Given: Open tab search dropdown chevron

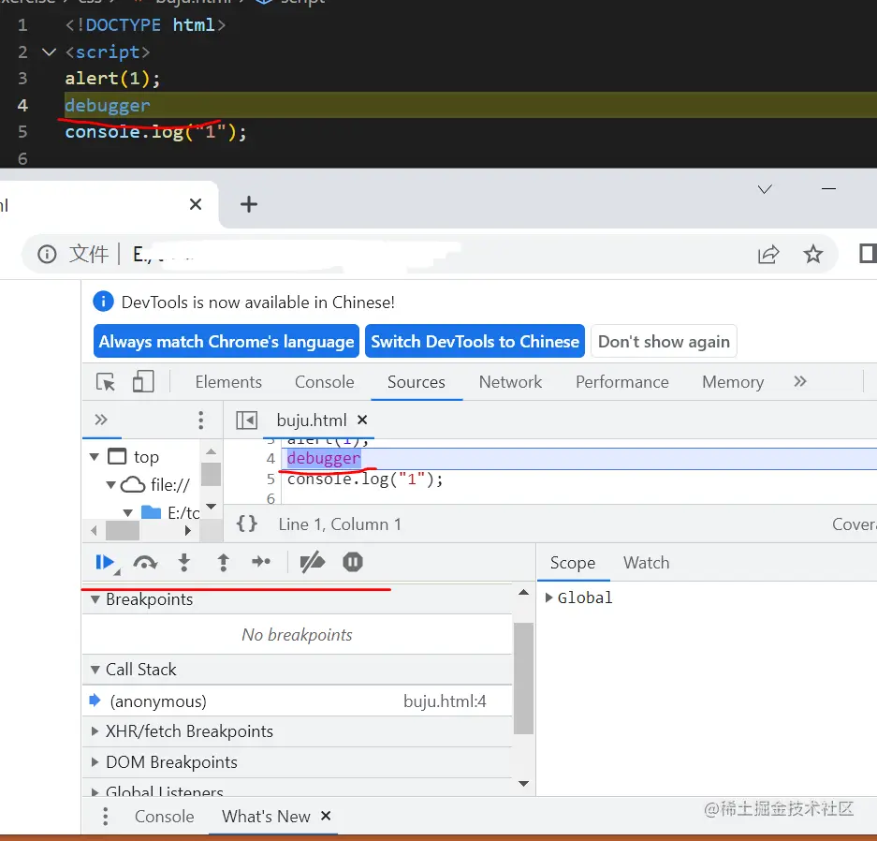Looking at the screenshot, I should click(x=765, y=189).
